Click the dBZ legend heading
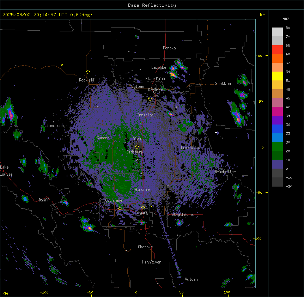The height and width of the screenshot is (297, 304). [286, 19]
